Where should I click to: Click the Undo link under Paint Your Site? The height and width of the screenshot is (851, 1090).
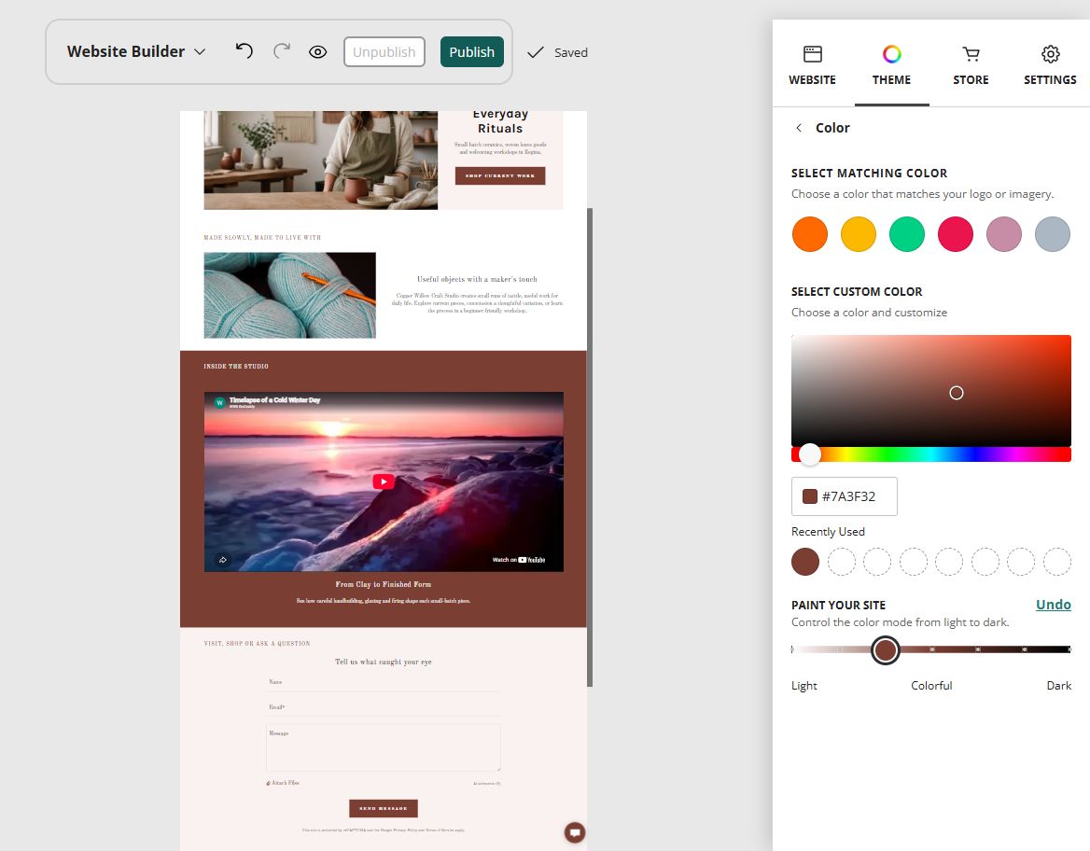(x=1054, y=604)
